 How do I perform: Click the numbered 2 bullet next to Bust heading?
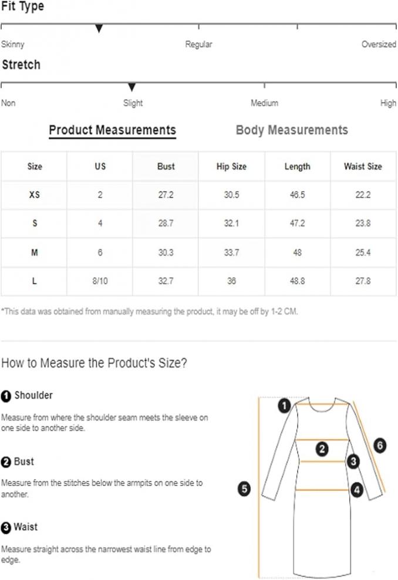[6, 462]
